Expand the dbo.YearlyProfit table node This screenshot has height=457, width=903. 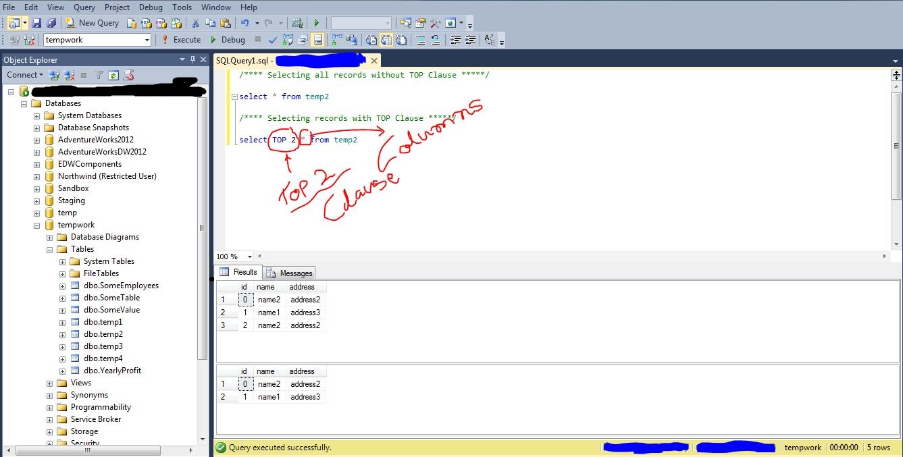click(x=62, y=371)
